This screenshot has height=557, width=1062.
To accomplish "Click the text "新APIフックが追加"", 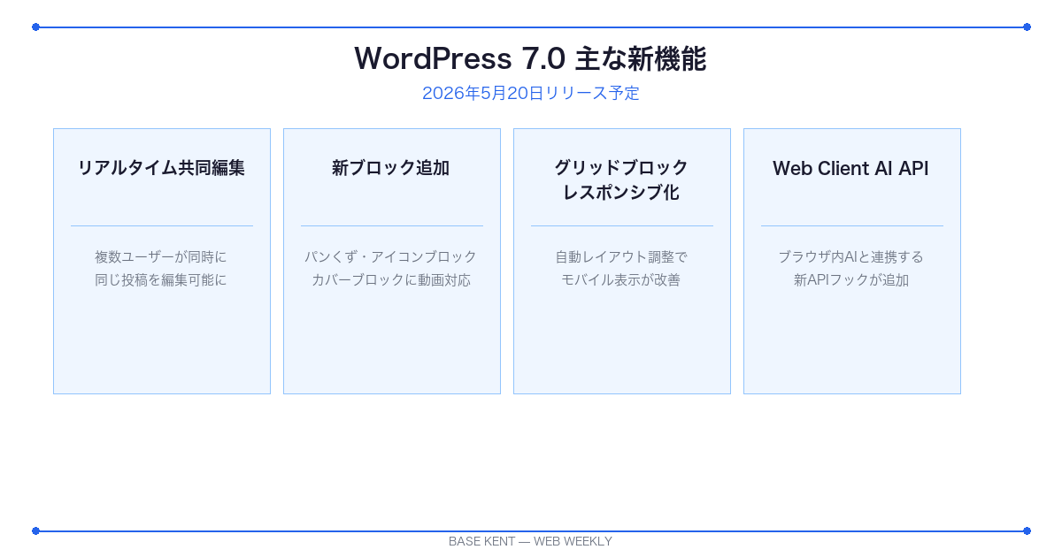I will 850,279.
